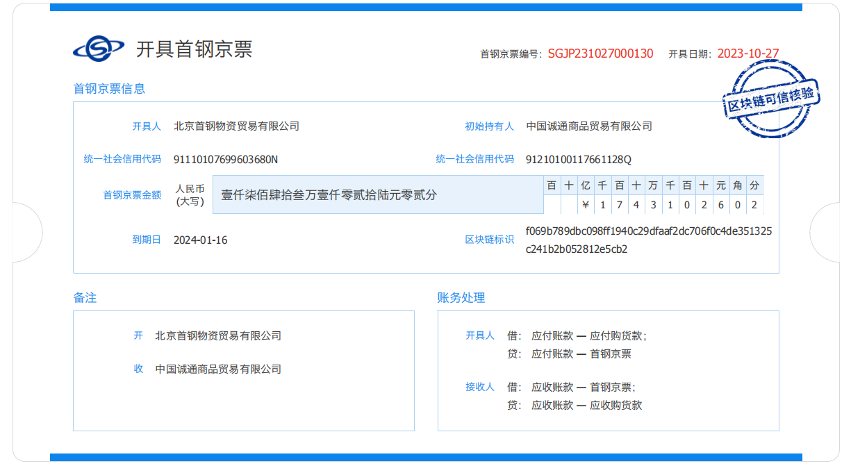
Task: Select the title 开具首钢京票
Action: click(194, 49)
